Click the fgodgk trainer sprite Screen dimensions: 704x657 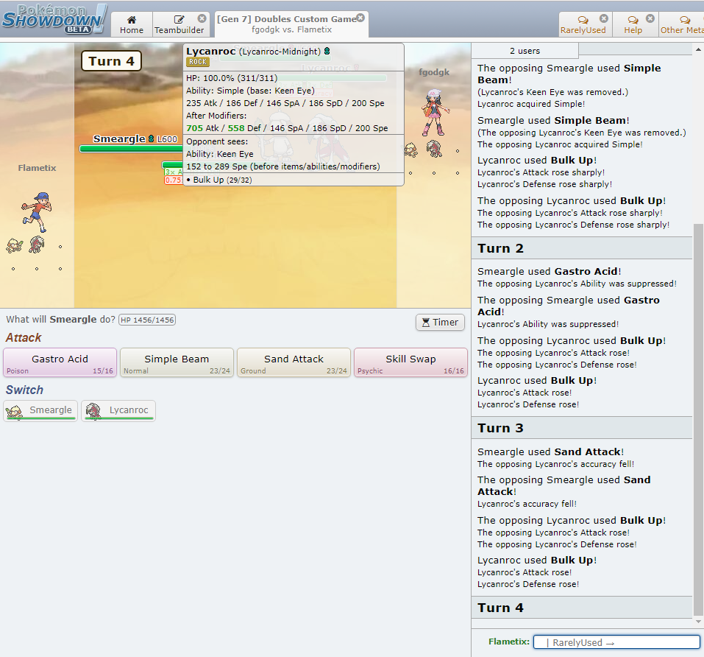pyautogui.click(x=434, y=113)
